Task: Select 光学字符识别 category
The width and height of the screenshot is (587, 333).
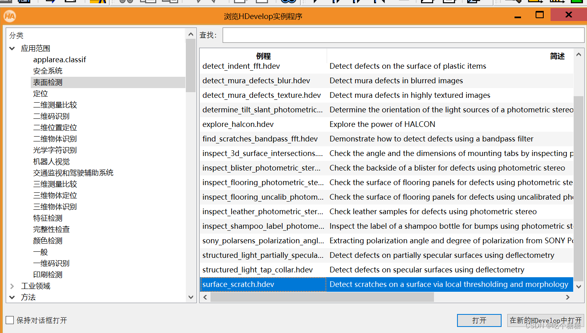Action: coord(55,150)
